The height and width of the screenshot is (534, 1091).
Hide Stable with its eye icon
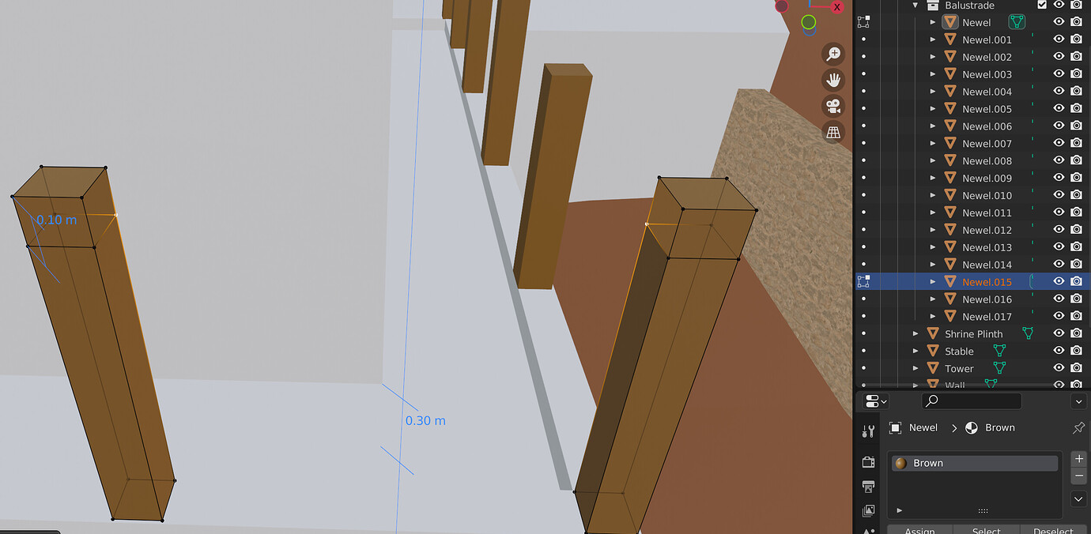[1059, 351]
